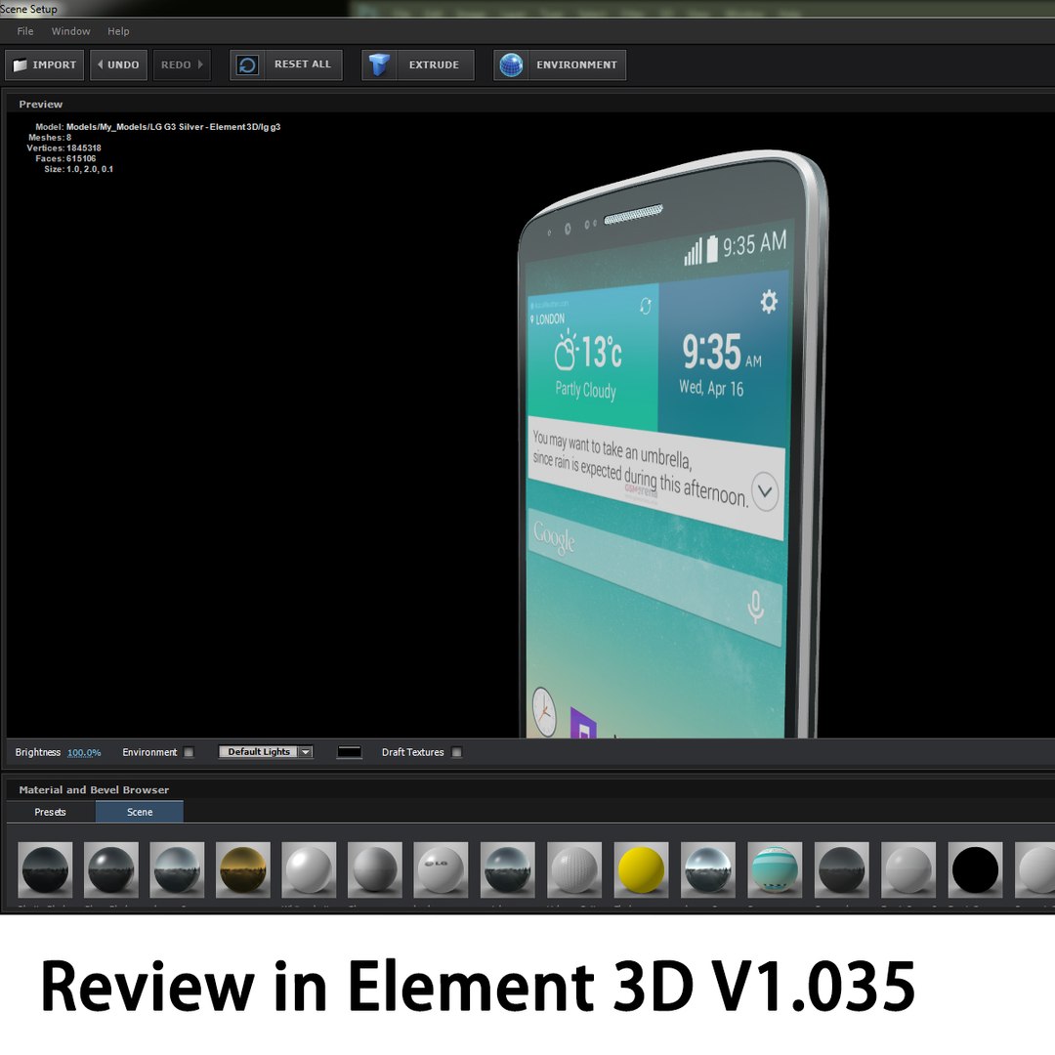The width and height of the screenshot is (1055, 1055).
Task: Click the Material and Bevel Browser header
Action: 94,790
